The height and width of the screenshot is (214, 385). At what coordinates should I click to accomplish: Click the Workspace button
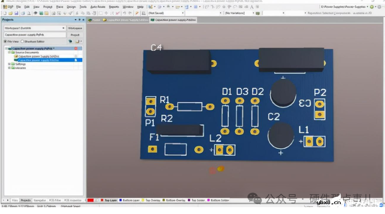[75, 28]
